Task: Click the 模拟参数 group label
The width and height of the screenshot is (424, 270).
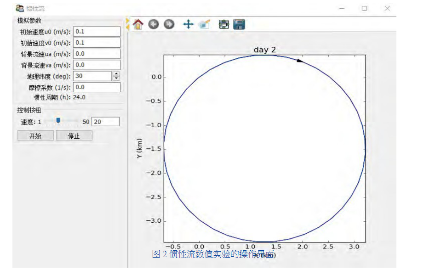Action: (x=29, y=21)
